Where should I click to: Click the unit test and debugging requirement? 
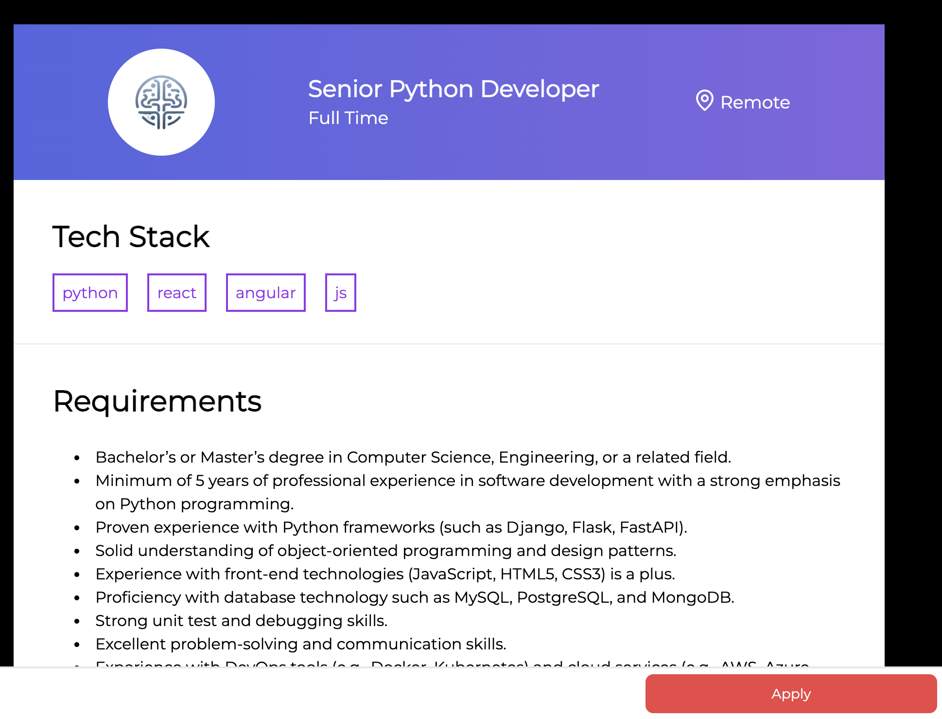click(x=241, y=621)
